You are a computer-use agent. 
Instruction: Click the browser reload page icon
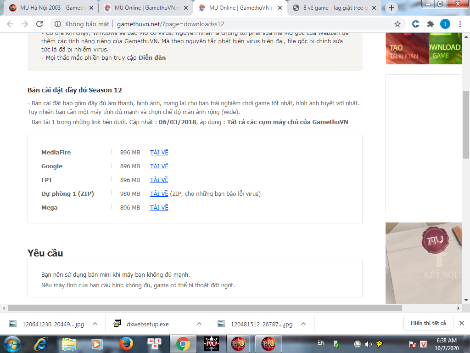39,24
